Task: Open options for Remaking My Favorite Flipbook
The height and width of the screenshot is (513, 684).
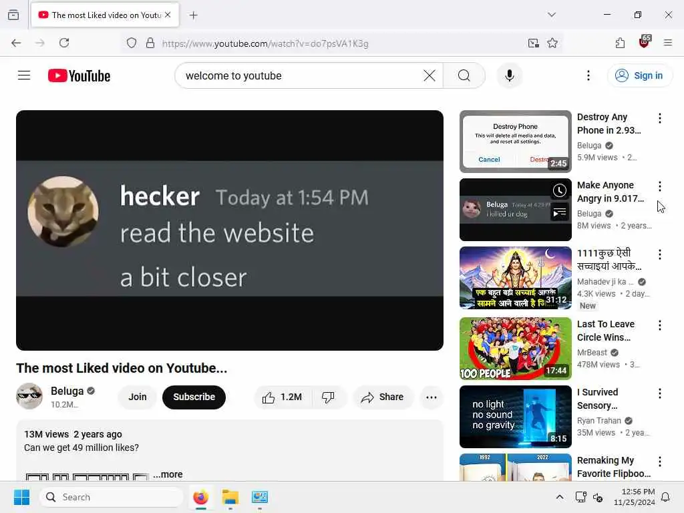Action: pos(659,462)
